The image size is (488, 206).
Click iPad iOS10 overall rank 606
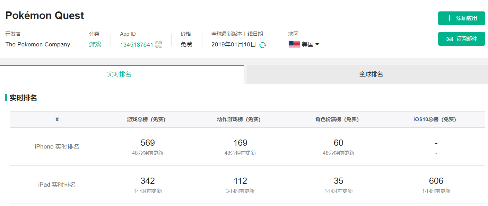click(x=436, y=181)
